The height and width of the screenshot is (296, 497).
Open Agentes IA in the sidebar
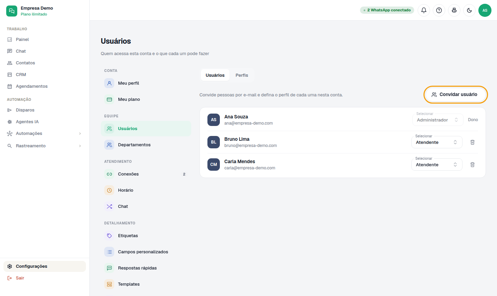(45, 122)
